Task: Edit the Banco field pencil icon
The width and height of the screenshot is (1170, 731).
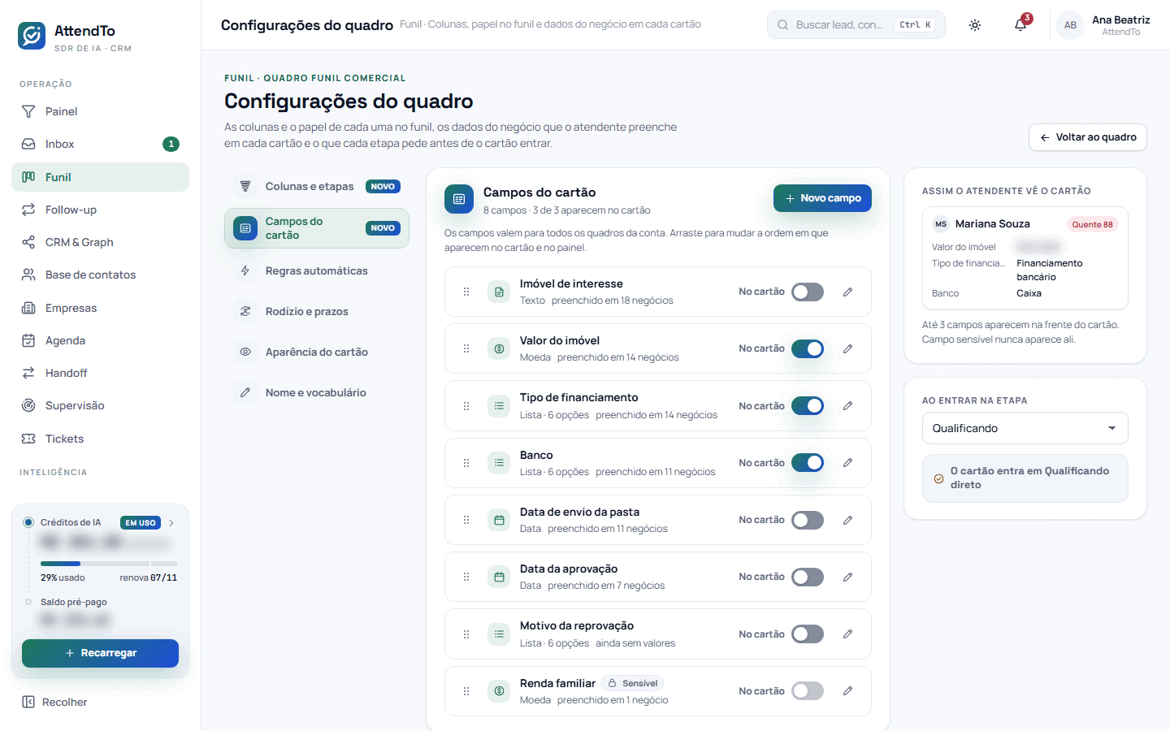Action: pyautogui.click(x=847, y=463)
